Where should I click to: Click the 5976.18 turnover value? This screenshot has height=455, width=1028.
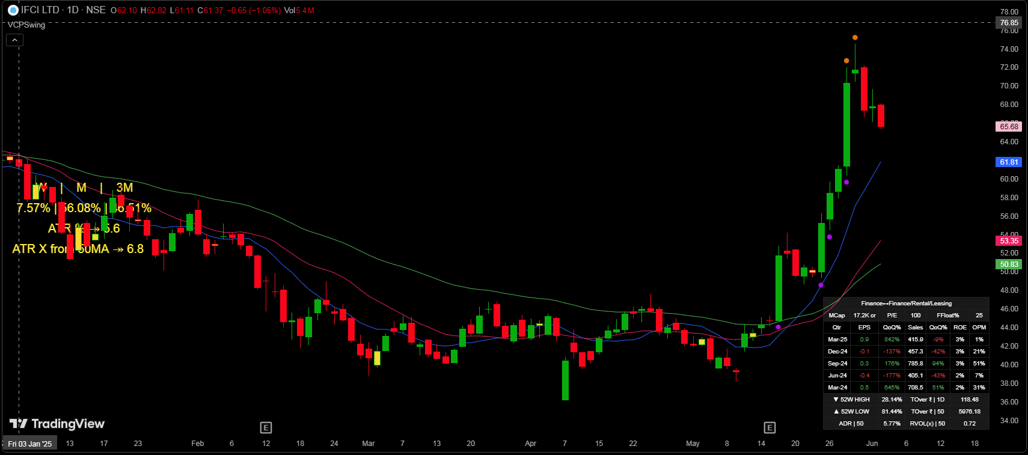970,412
